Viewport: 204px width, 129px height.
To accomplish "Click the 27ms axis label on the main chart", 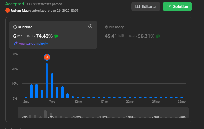I will [x=156, y=102].
